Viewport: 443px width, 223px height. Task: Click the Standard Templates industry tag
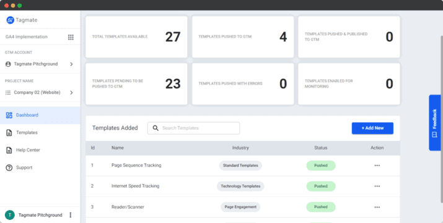pyautogui.click(x=240, y=166)
